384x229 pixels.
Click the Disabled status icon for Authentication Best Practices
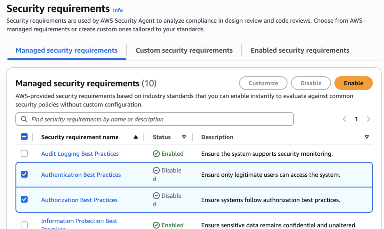pyautogui.click(x=156, y=171)
